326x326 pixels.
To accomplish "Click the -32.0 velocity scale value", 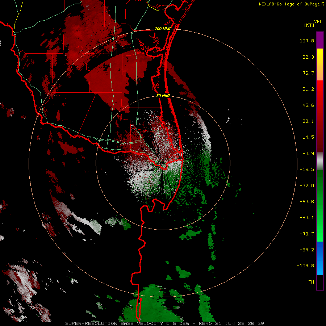I will [307, 186].
